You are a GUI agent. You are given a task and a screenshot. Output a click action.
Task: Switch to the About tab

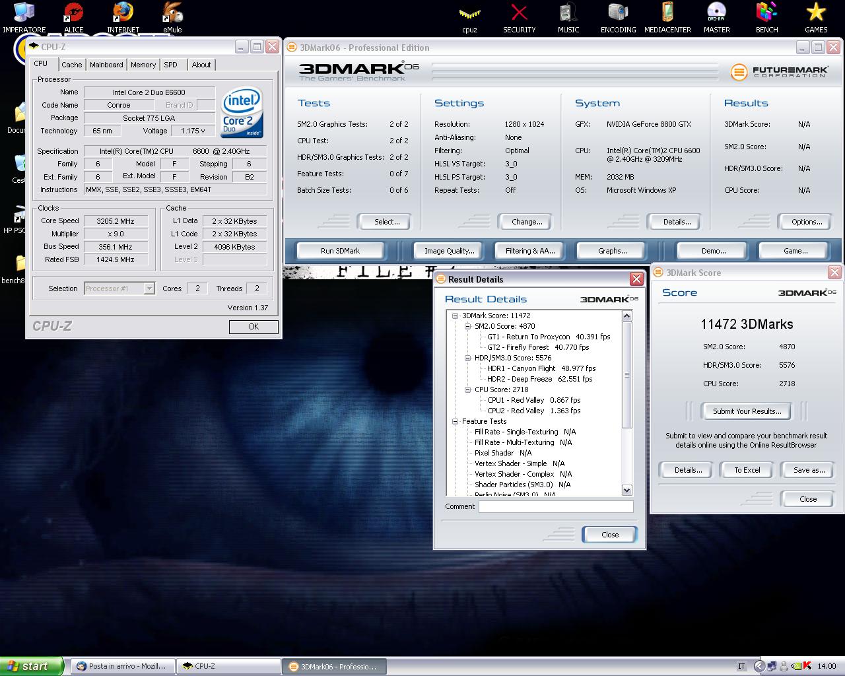click(201, 65)
